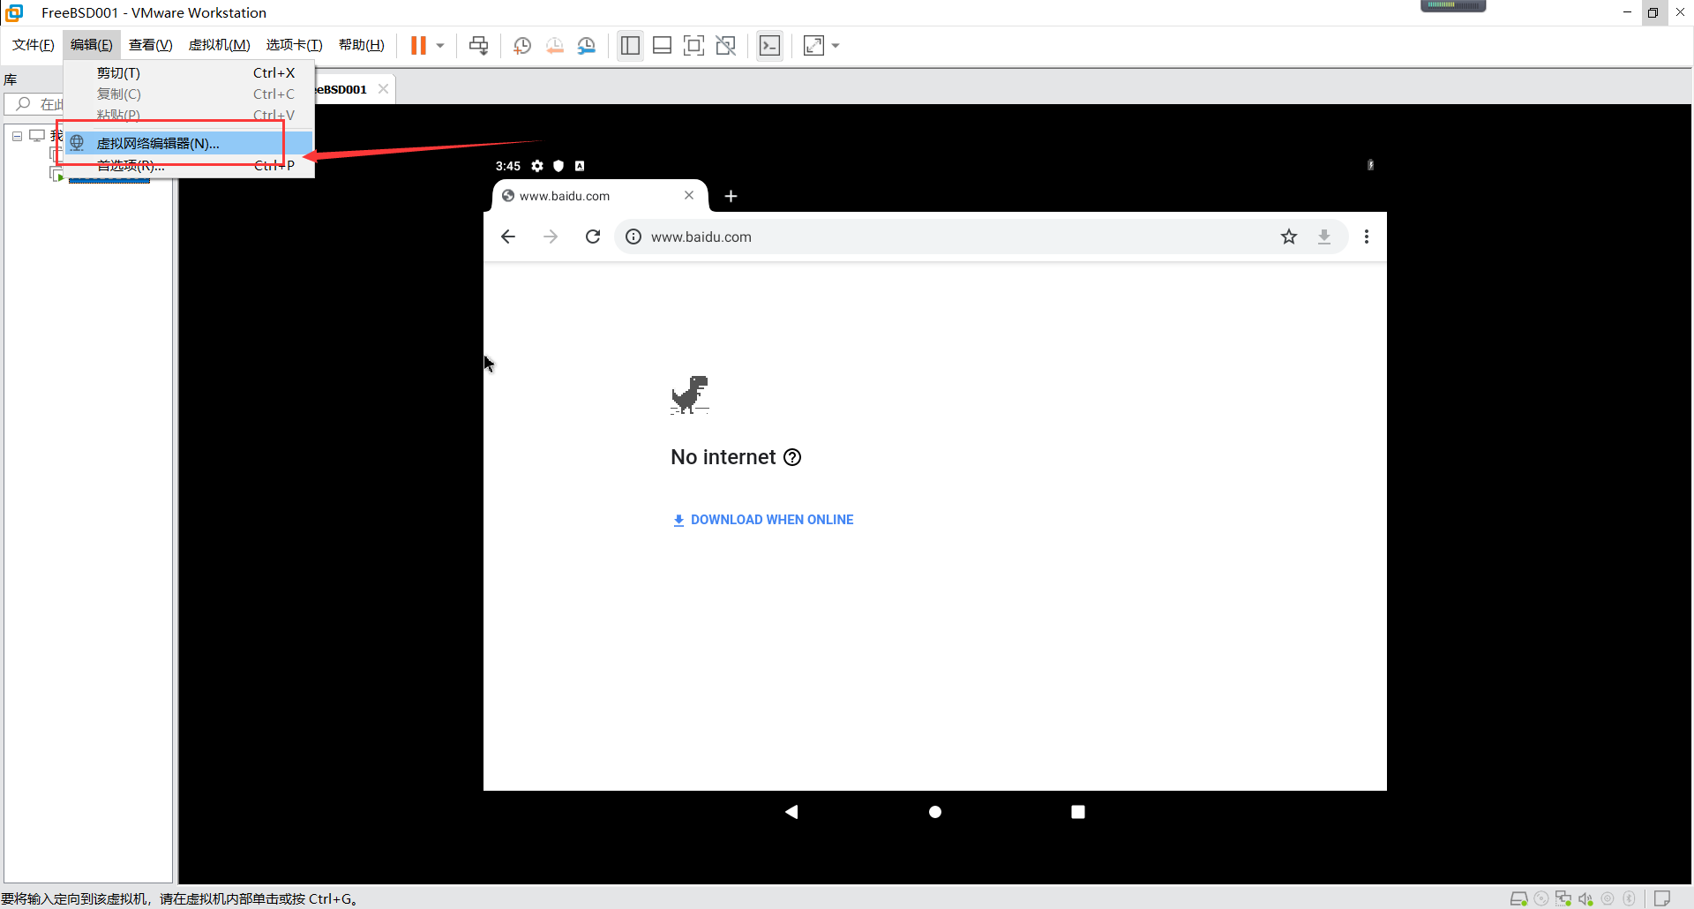Screen dimensions: 1694x909
Task: Click the Bluetooth device status bar icon
Action: tap(1630, 898)
